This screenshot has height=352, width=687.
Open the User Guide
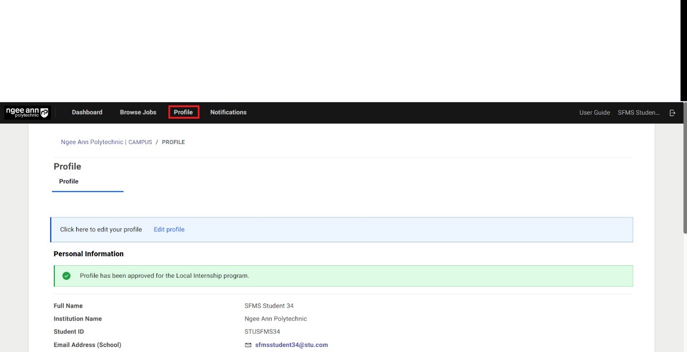pos(595,113)
